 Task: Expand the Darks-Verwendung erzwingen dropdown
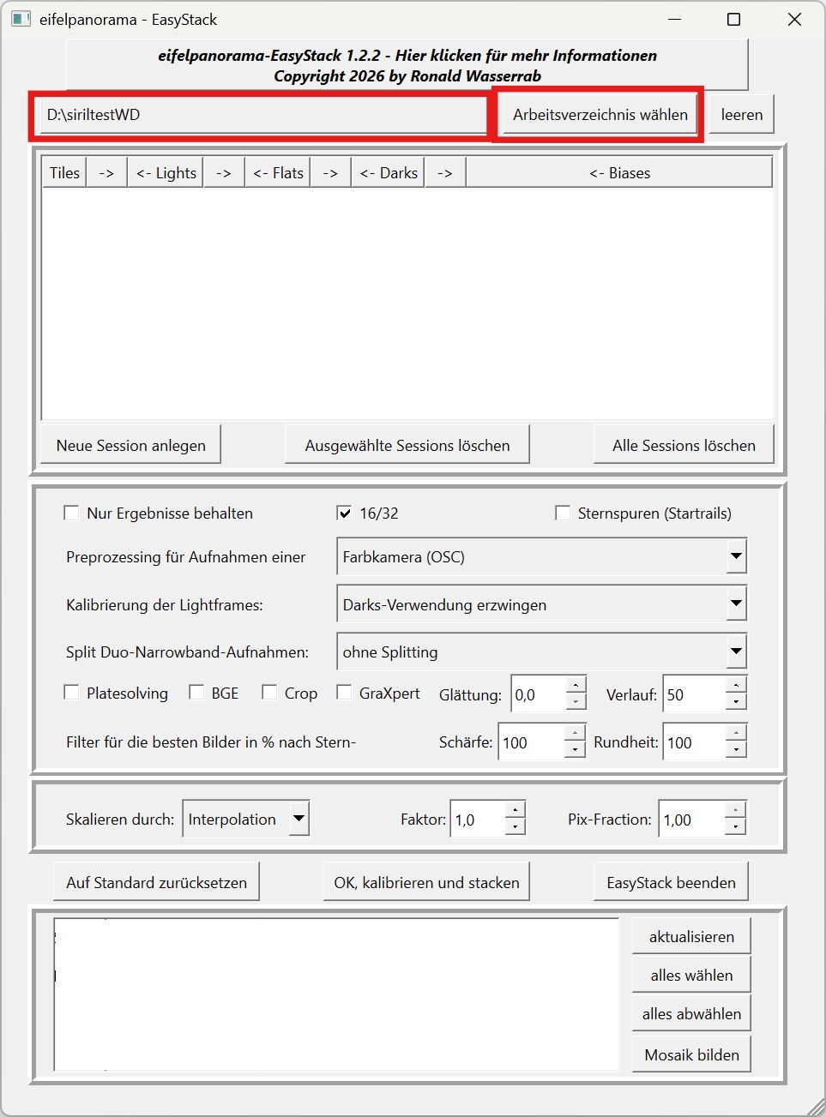tap(736, 604)
